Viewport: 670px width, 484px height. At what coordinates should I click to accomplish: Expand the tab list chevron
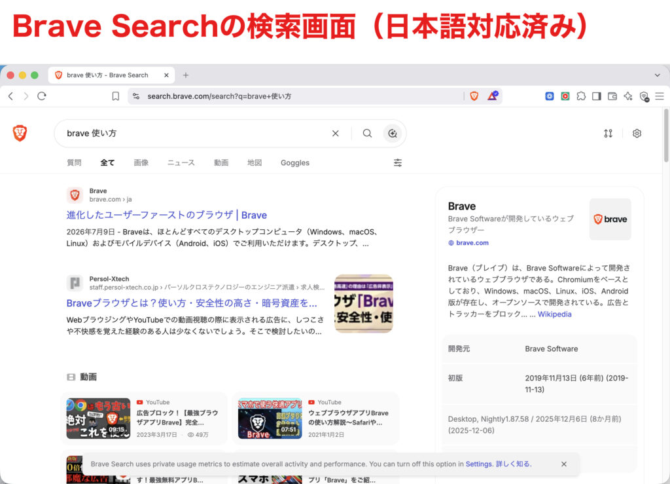point(657,75)
